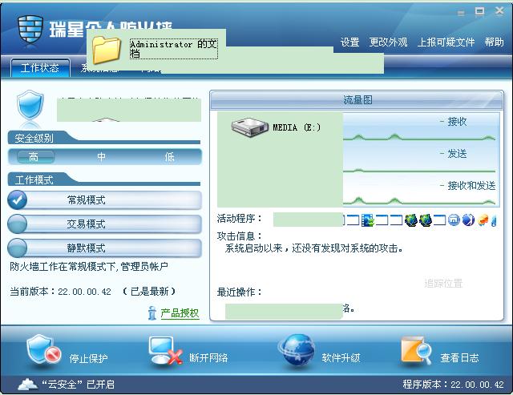The width and height of the screenshot is (513, 395).
Task: Click the greyed 追踪位置 button
Action: [x=443, y=283]
